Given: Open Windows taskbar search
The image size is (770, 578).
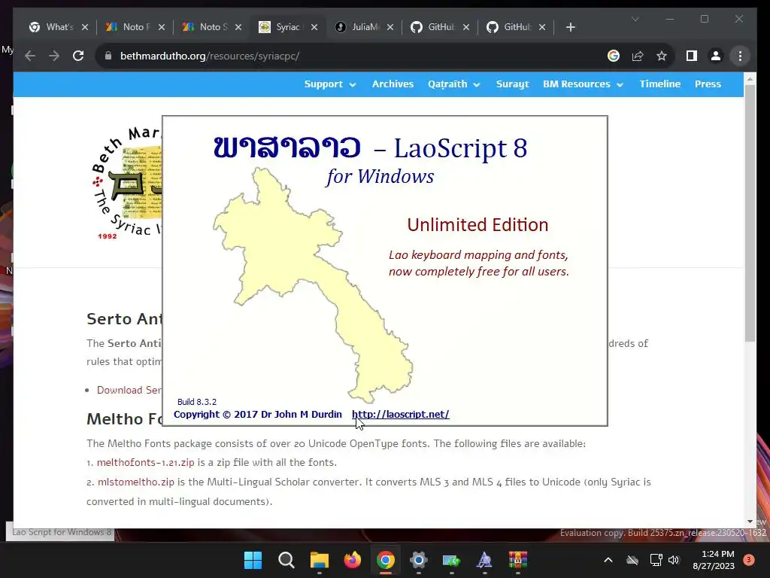Looking at the screenshot, I should coord(286,560).
